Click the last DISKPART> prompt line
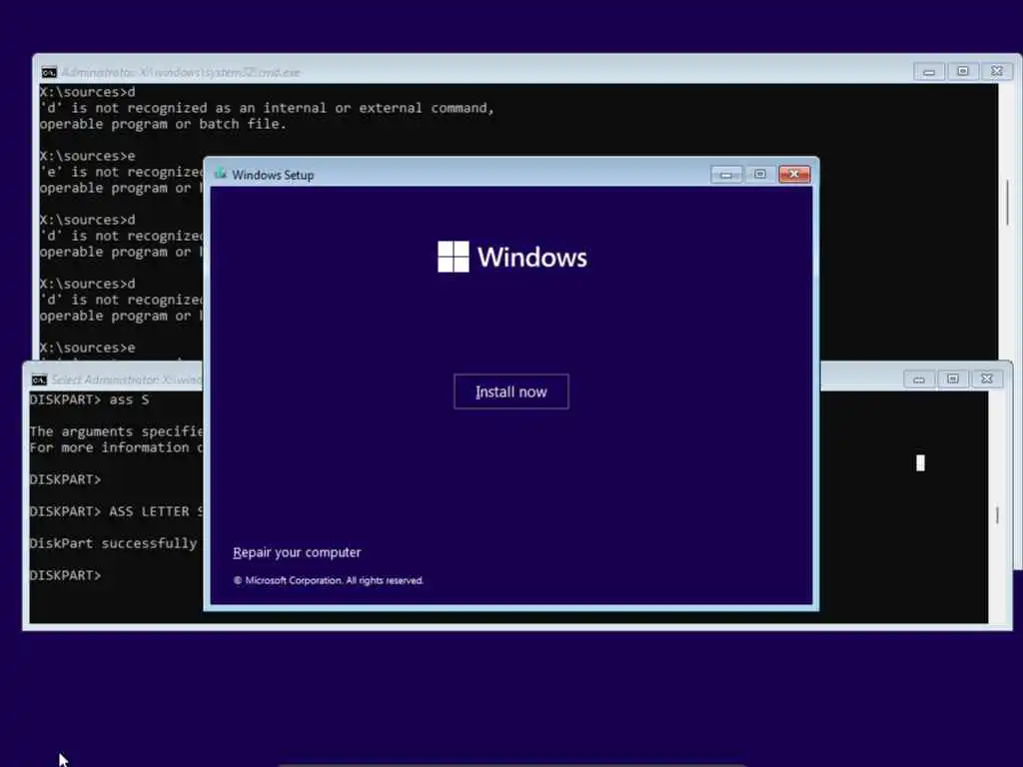 click(65, 575)
